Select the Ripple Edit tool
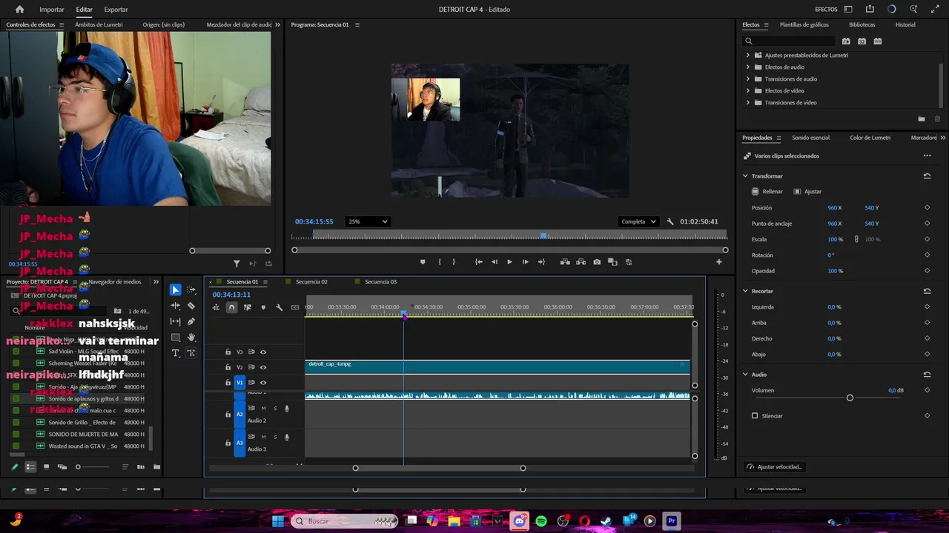The width and height of the screenshot is (949, 533). (175, 306)
